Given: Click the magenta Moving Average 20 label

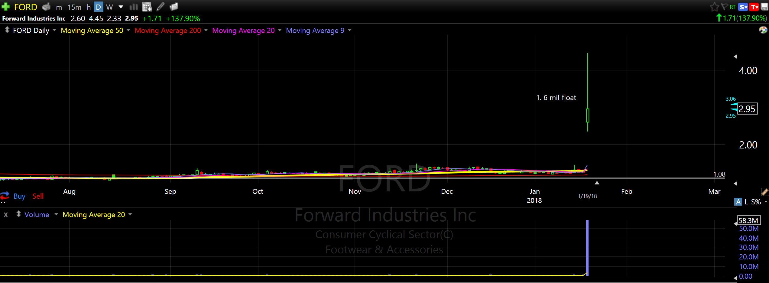Looking at the screenshot, I should [244, 31].
